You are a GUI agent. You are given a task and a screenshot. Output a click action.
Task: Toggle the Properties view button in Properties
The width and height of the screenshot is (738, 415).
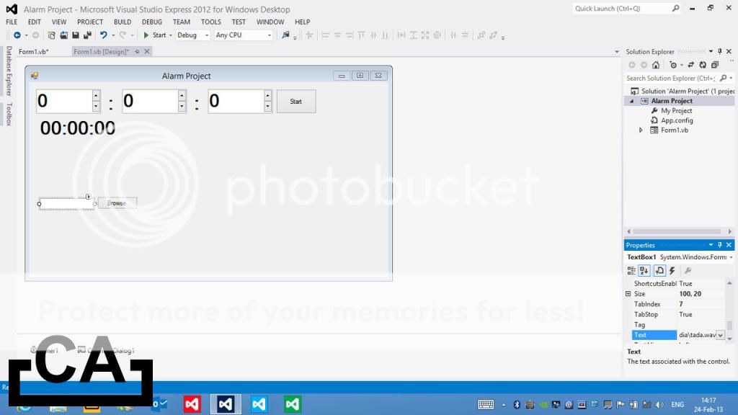pyautogui.click(x=659, y=271)
